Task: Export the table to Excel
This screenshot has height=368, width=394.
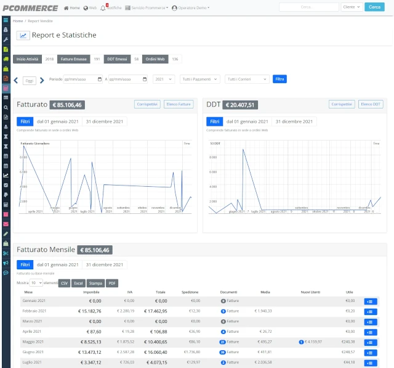Action: 78,283
